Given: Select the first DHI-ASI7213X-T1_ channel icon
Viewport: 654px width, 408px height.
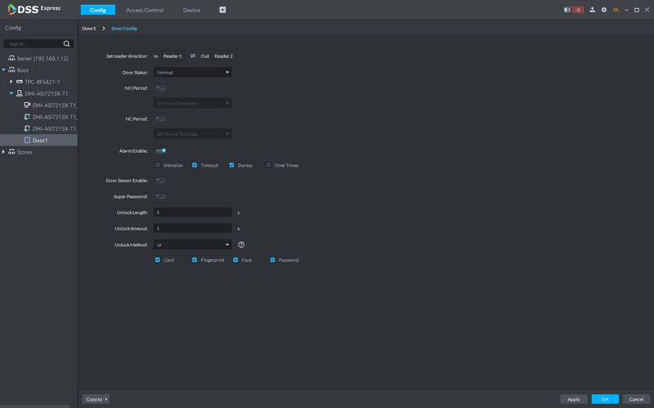Looking at the screenshot, I should [27, 105].
